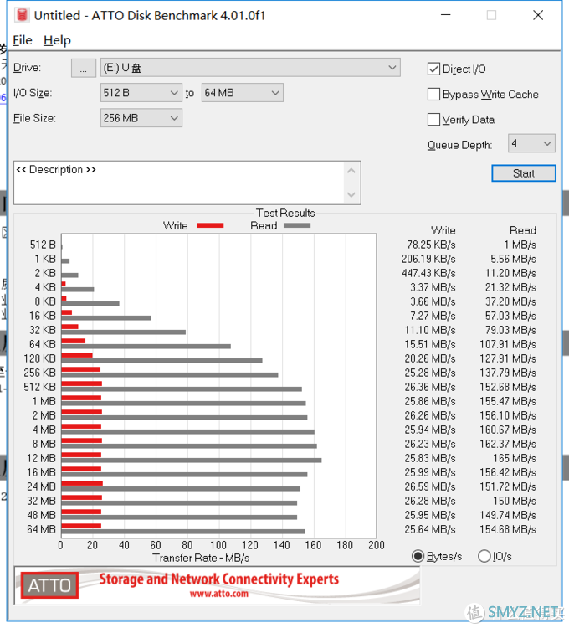
Task: Close the ATTO Disk Benchmark window
Action: click(x=538, y=15)
